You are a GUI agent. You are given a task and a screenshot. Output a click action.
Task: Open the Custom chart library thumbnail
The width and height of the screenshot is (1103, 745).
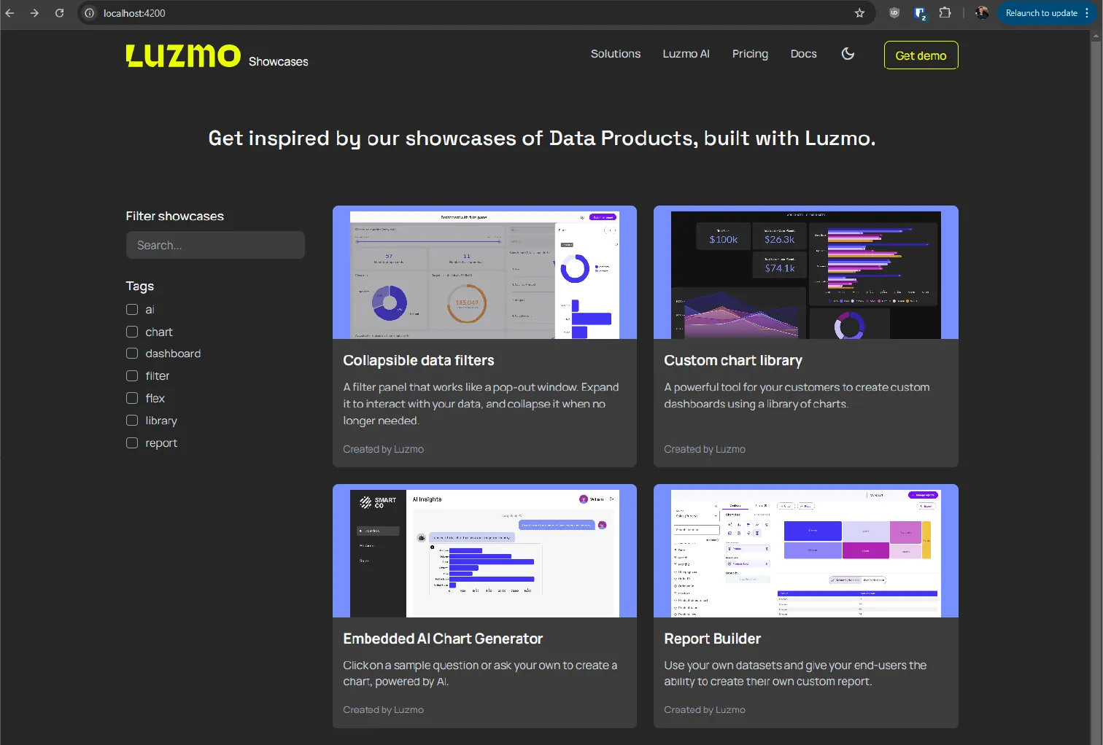click(x=806, y=273)
